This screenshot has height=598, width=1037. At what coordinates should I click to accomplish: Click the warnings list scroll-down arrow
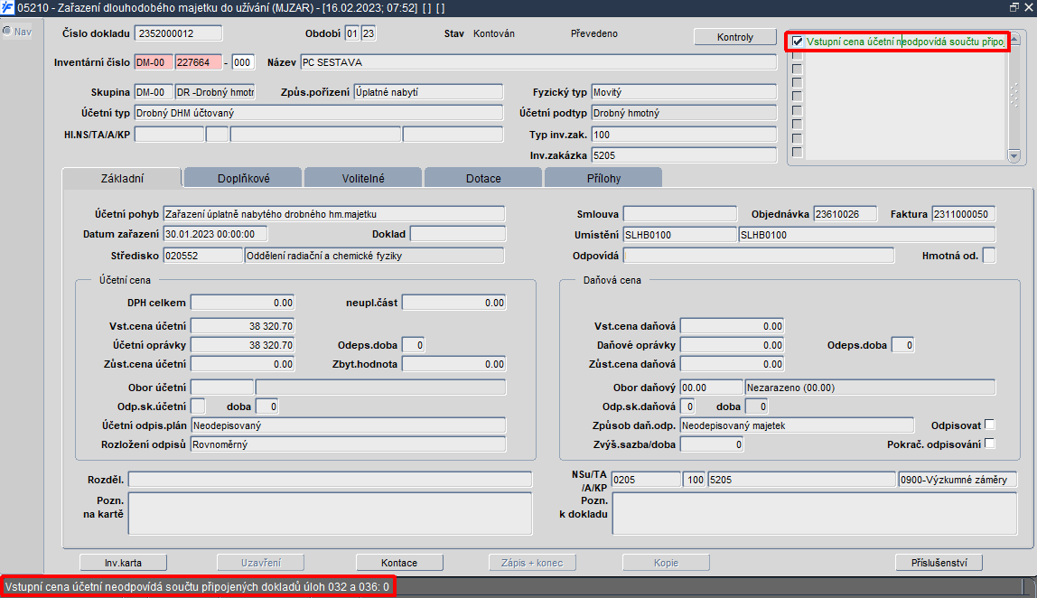click(x=1014, y=155)
